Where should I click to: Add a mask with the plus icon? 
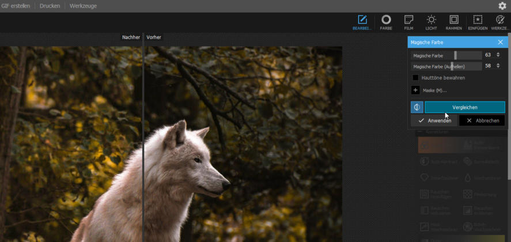point(415,90)
